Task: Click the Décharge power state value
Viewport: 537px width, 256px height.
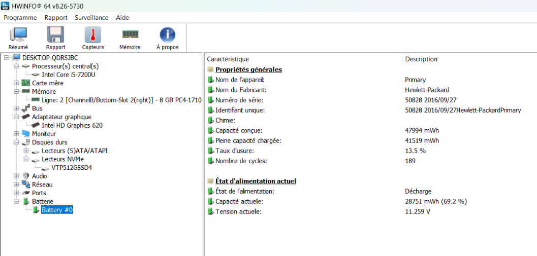Action: (x=418, y=191)
